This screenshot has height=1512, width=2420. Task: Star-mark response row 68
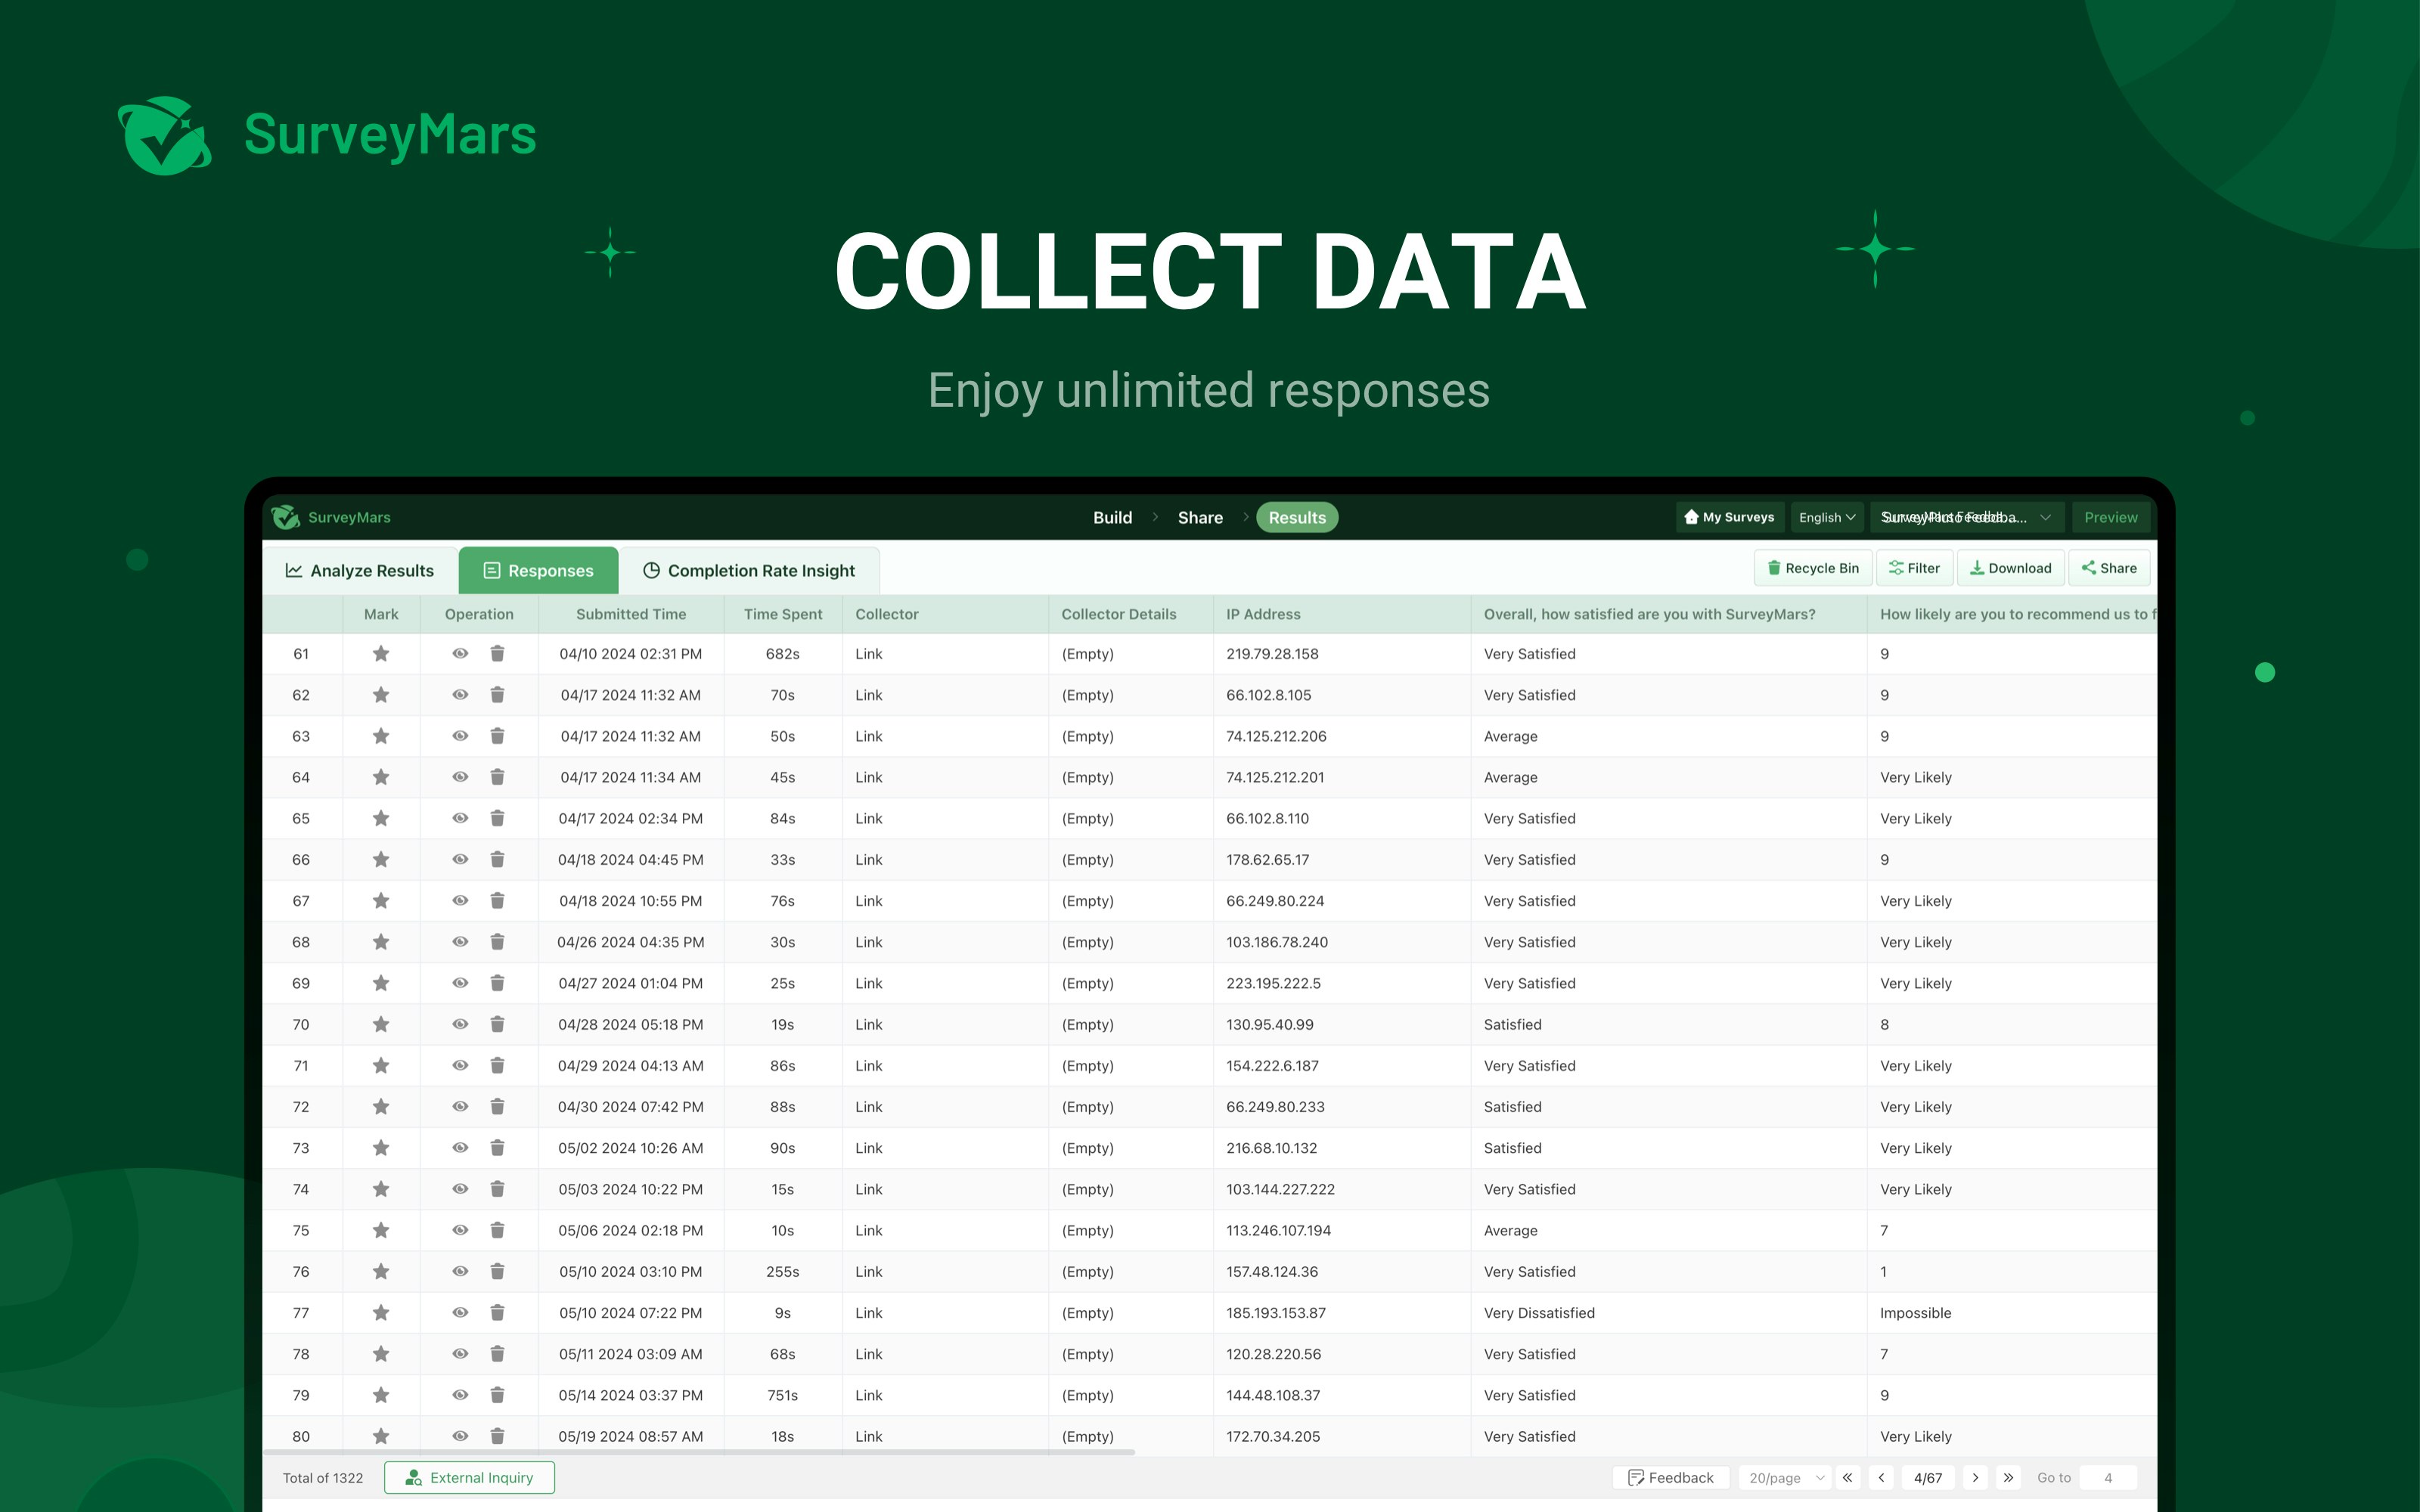coord(381,942)
